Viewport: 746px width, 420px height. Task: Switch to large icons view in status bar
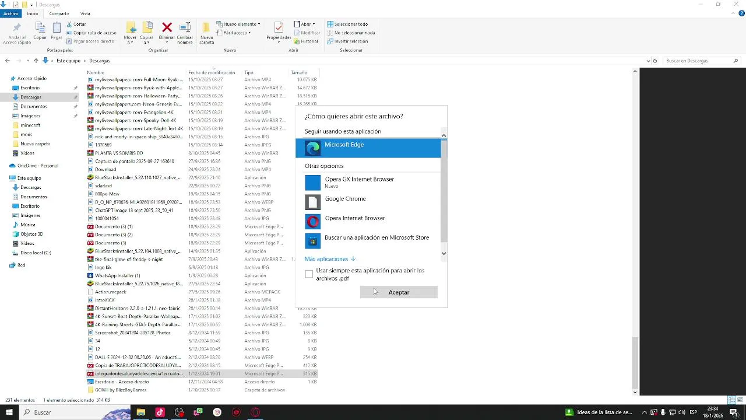pyautogui.click(x=740, y=400)
